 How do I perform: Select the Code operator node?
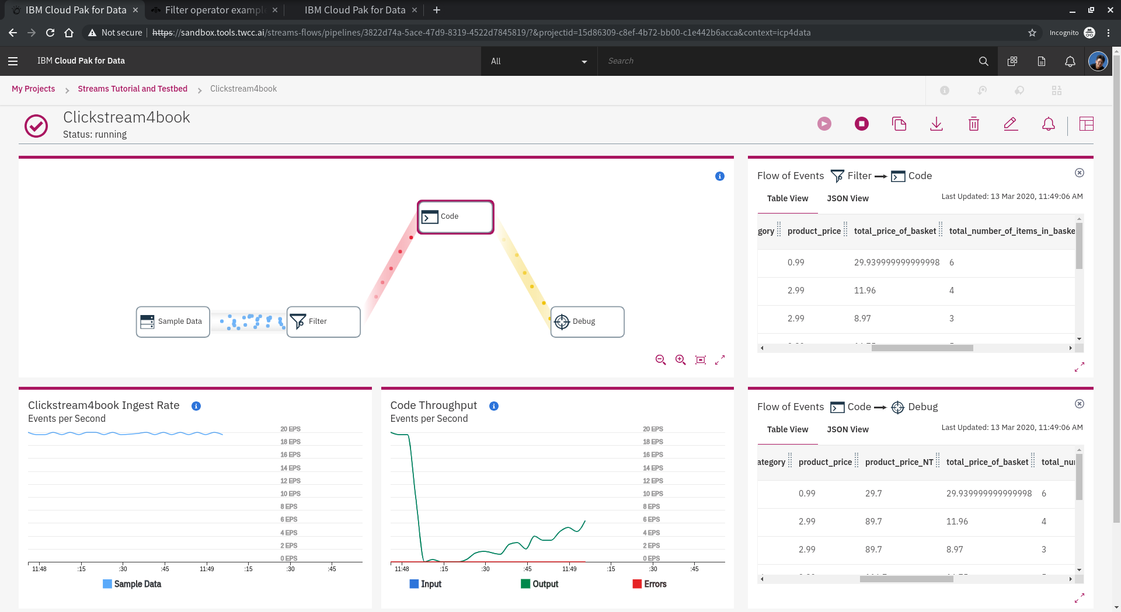[455, 217]
